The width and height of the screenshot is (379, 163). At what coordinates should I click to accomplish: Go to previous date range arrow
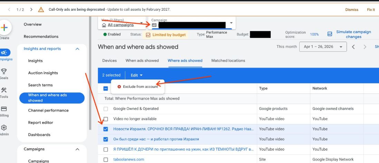[x=353, y=47]
